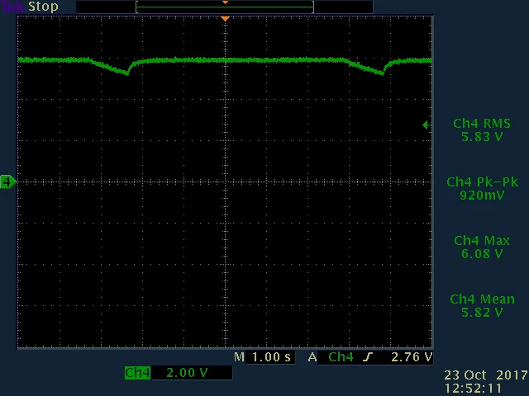Click the green Ch4 channel badge at bottom
Screen dimensions: 529x396
point(137,373)
